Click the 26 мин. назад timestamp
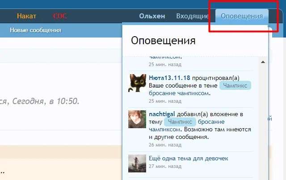The height and width of the screenshot is (180, 286). pyautogui.click(x=165, y=145)
